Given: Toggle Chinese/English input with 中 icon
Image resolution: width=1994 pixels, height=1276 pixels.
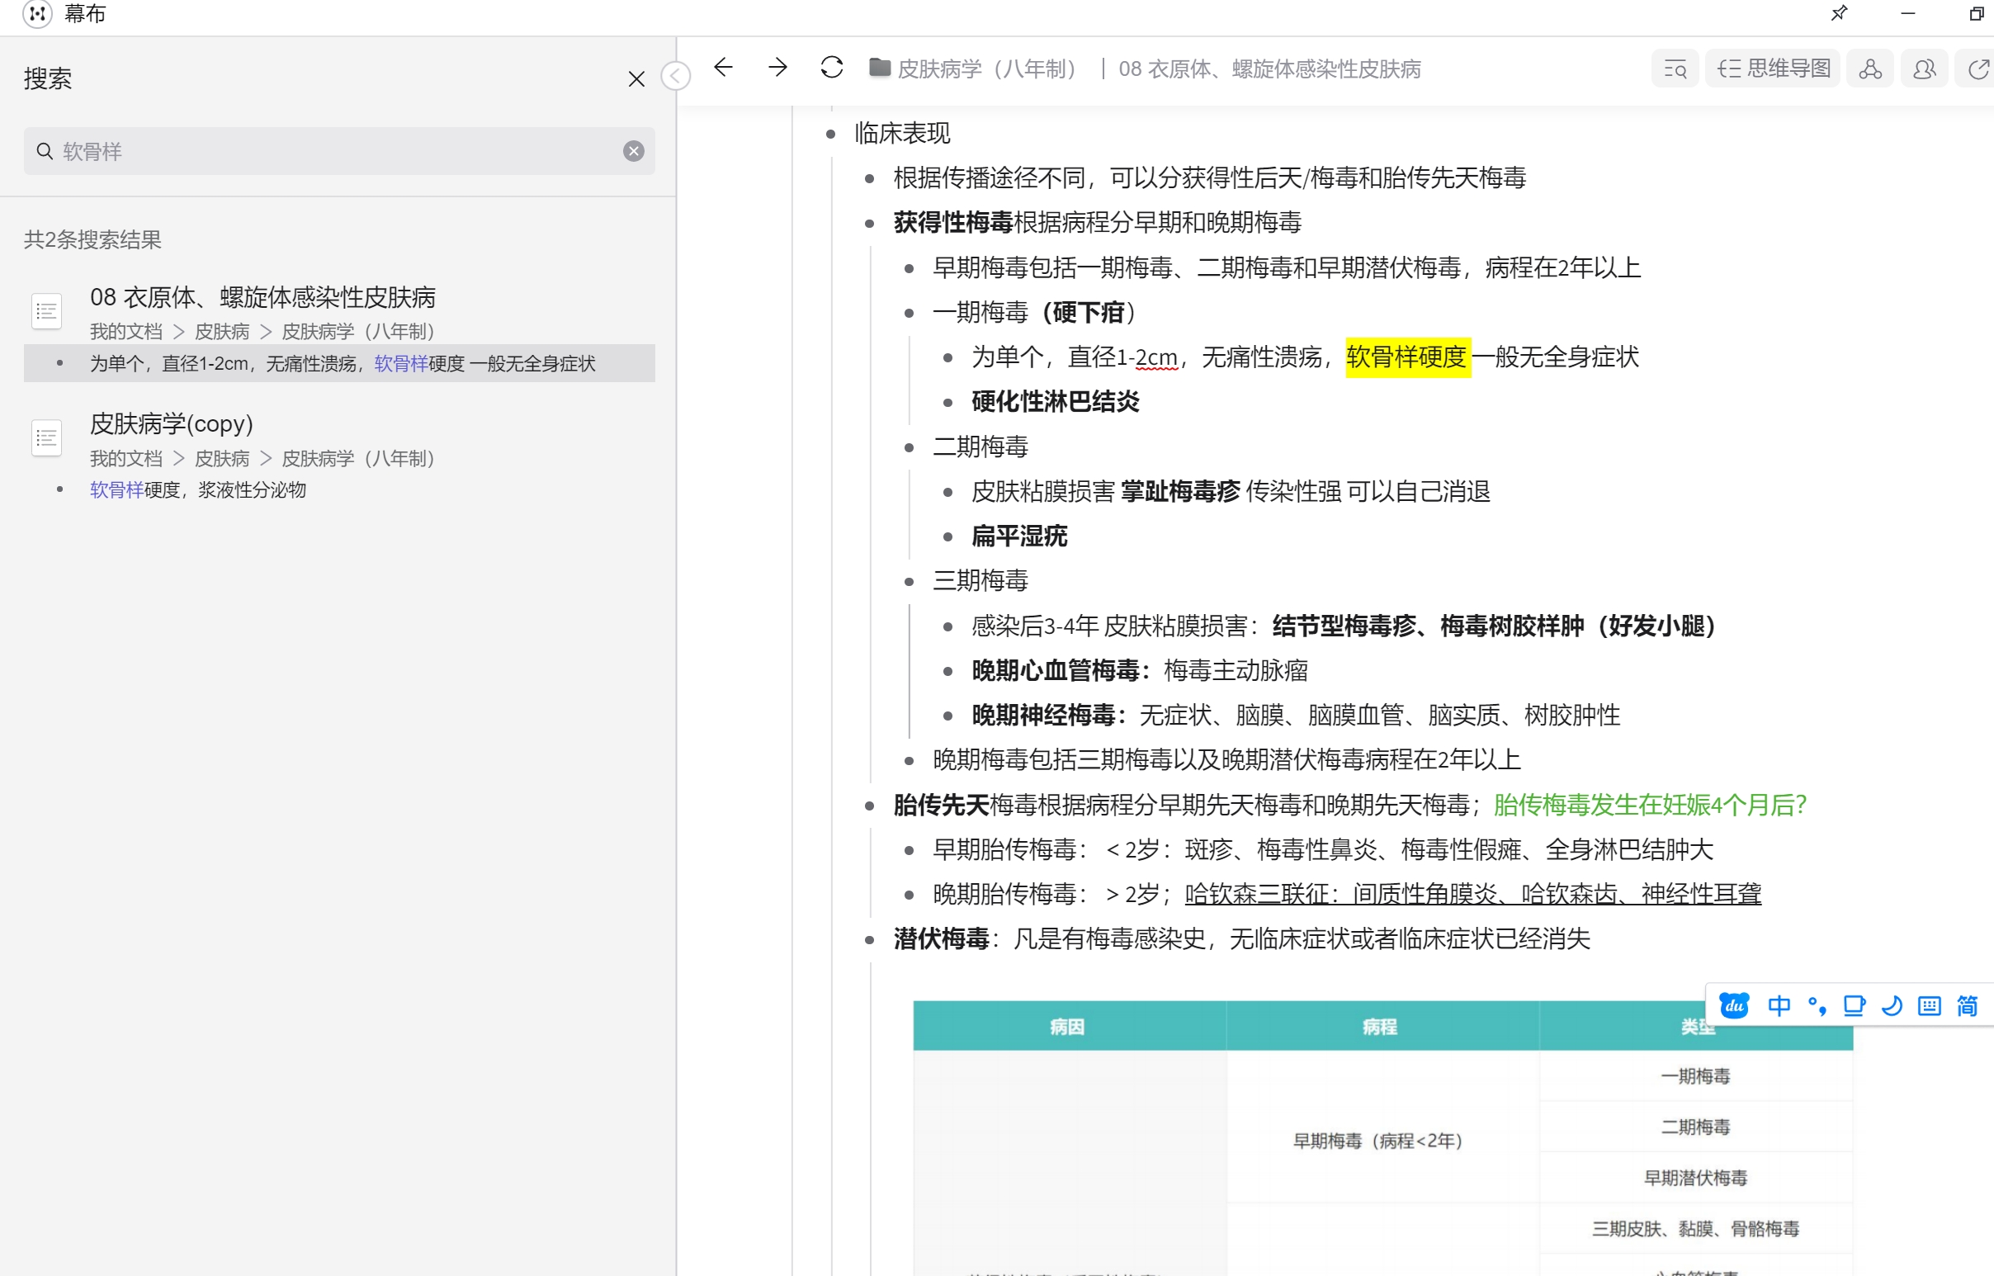Looking at the screenshot, I should [1779, 1005].
